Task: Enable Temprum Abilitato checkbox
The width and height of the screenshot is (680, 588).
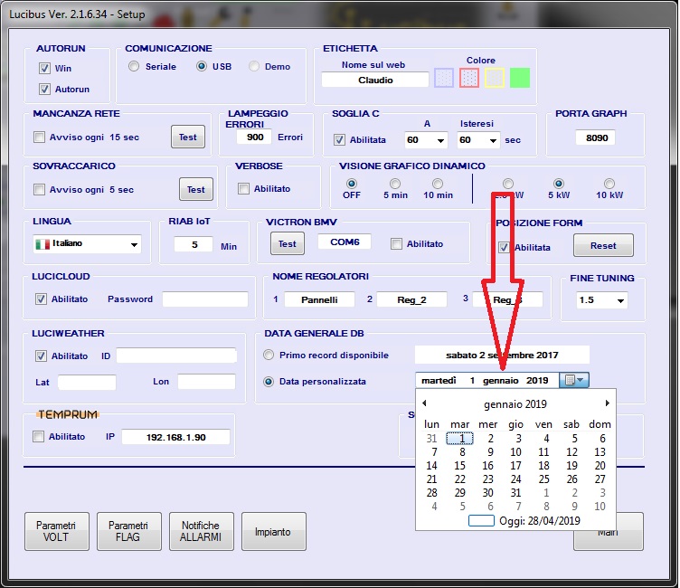Action: 38,437
